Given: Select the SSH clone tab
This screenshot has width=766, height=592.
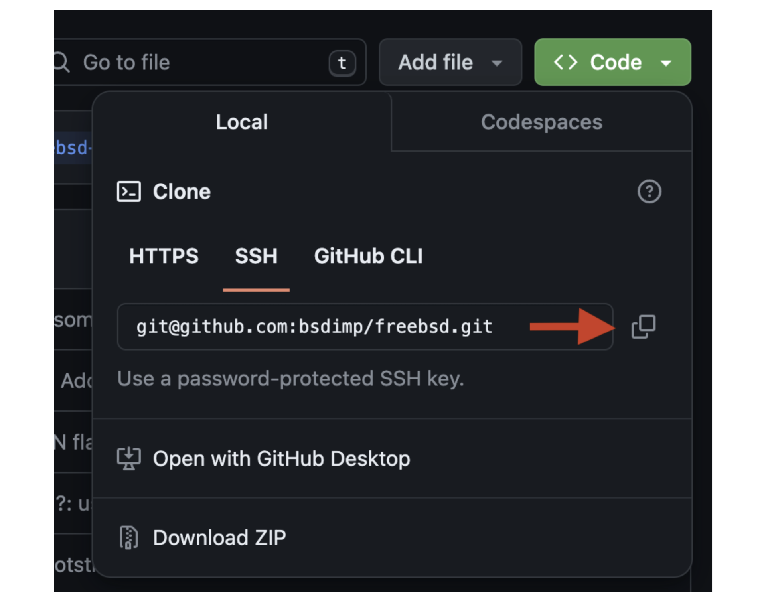Looking at the screenshot, I should coord(256,256).
